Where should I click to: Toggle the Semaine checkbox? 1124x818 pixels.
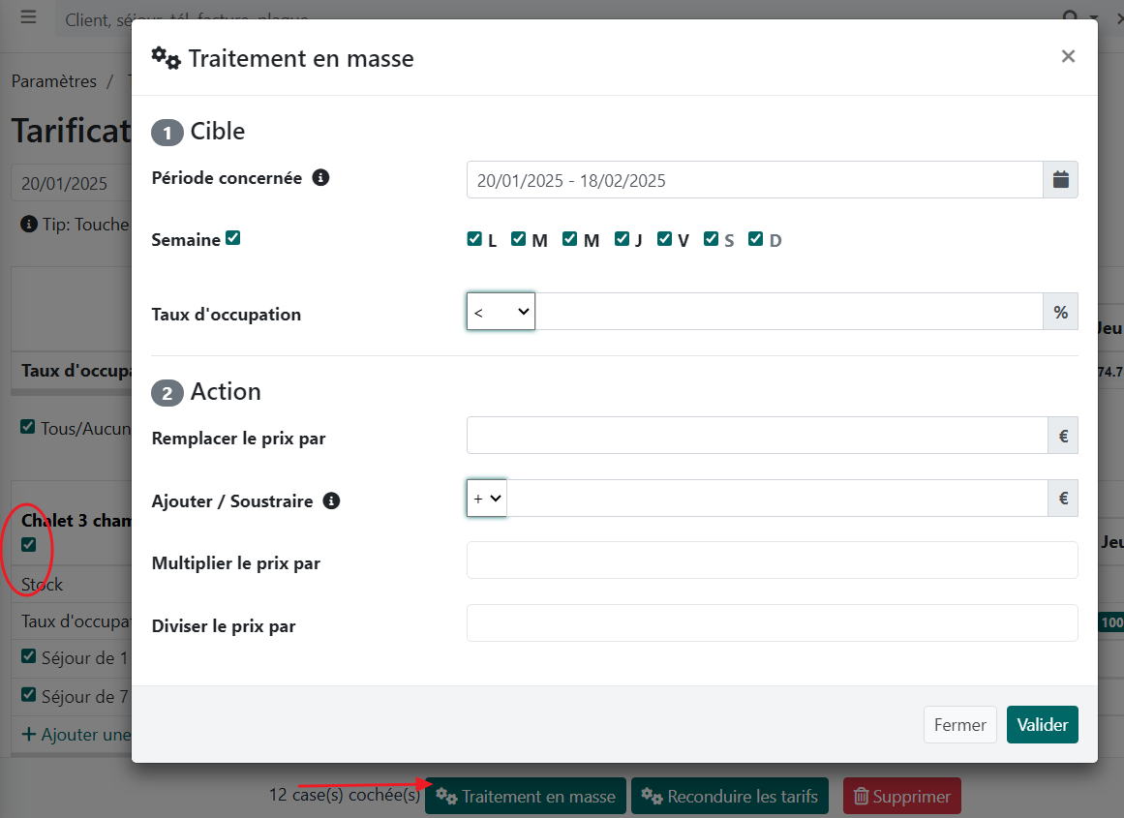233,238
